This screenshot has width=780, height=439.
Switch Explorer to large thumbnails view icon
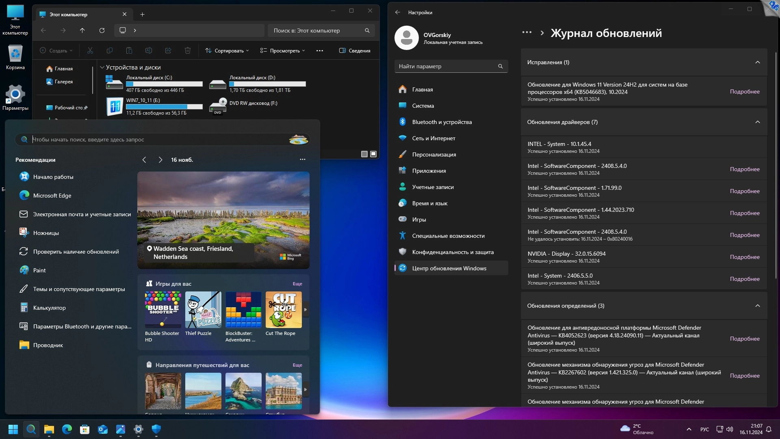(x=373, y=154)
